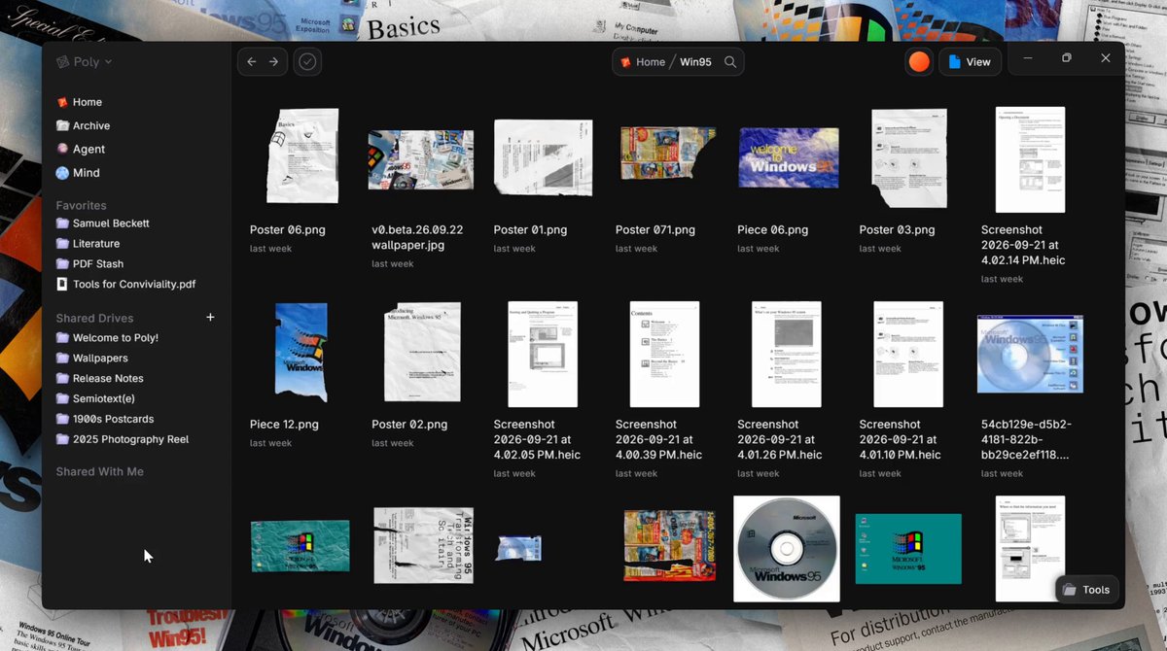Screen dimensions: 1167x651
Task: Add a shared drive with the plus icon
Action: click(x=210, y=318)
